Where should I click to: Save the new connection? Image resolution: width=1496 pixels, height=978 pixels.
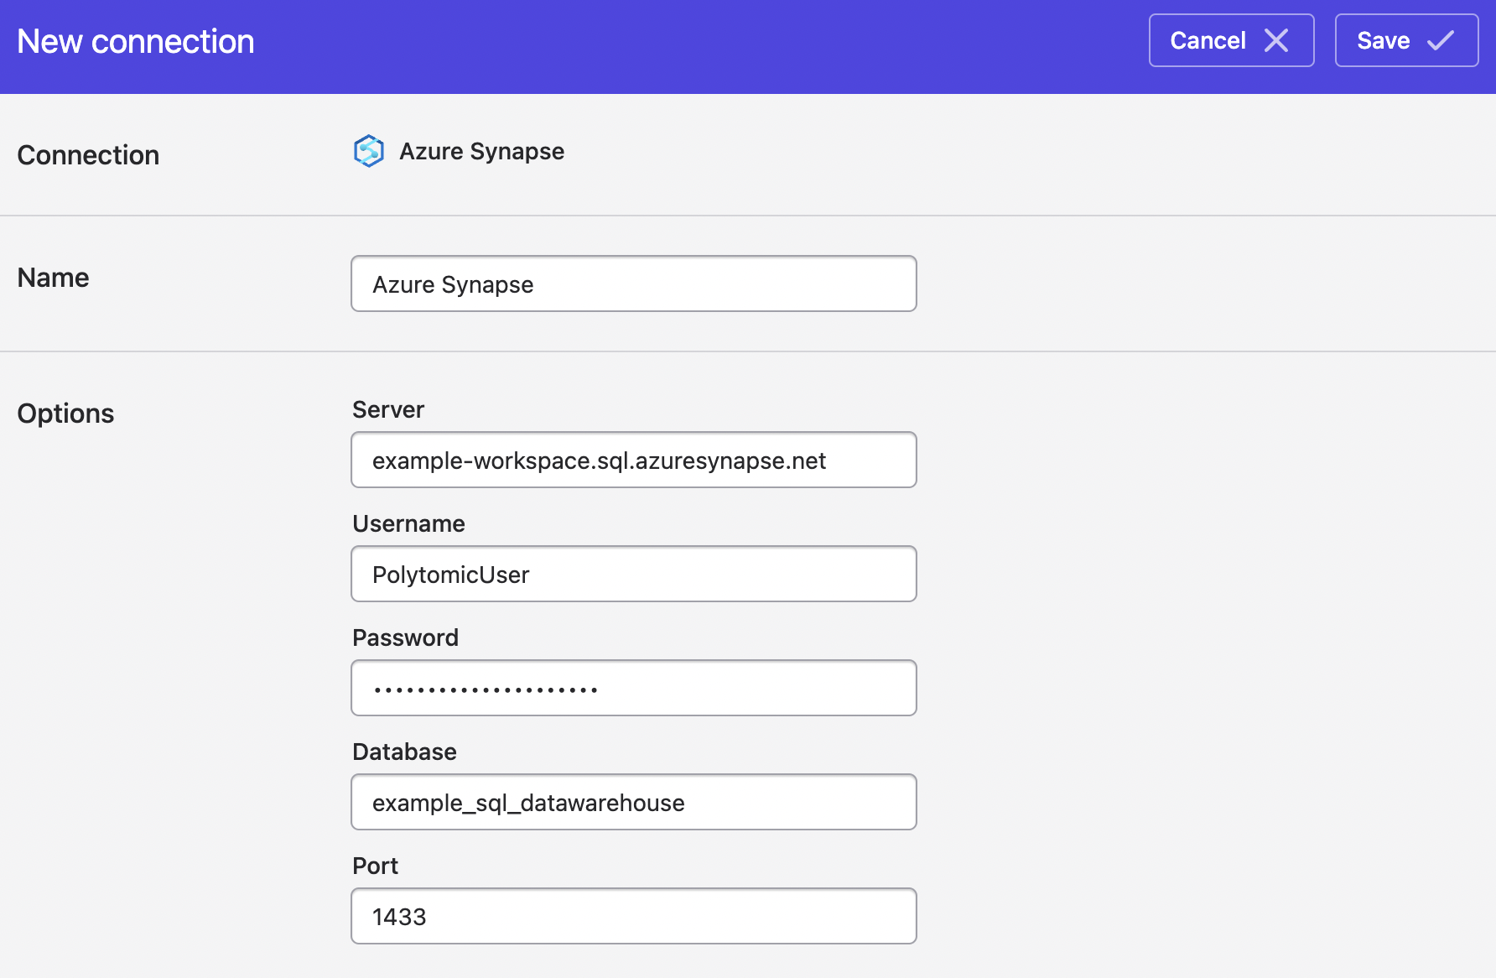1406,40
